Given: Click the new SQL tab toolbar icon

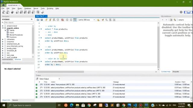Looking at the screenshot, I should (4, 12).
